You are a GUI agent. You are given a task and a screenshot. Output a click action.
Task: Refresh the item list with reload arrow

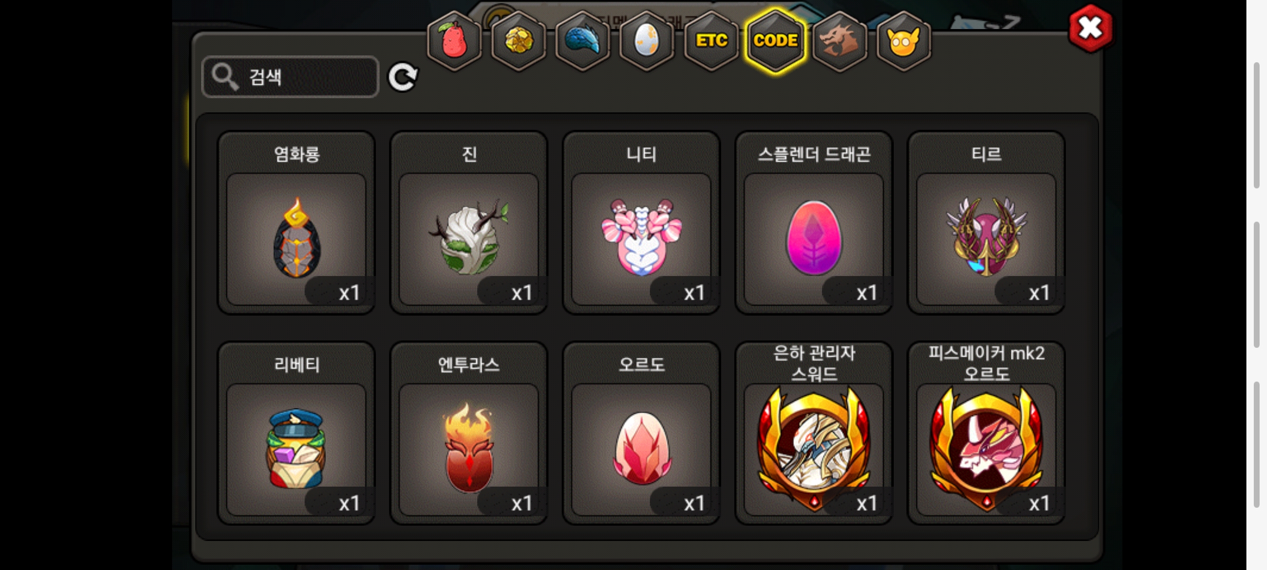(403, 78)
